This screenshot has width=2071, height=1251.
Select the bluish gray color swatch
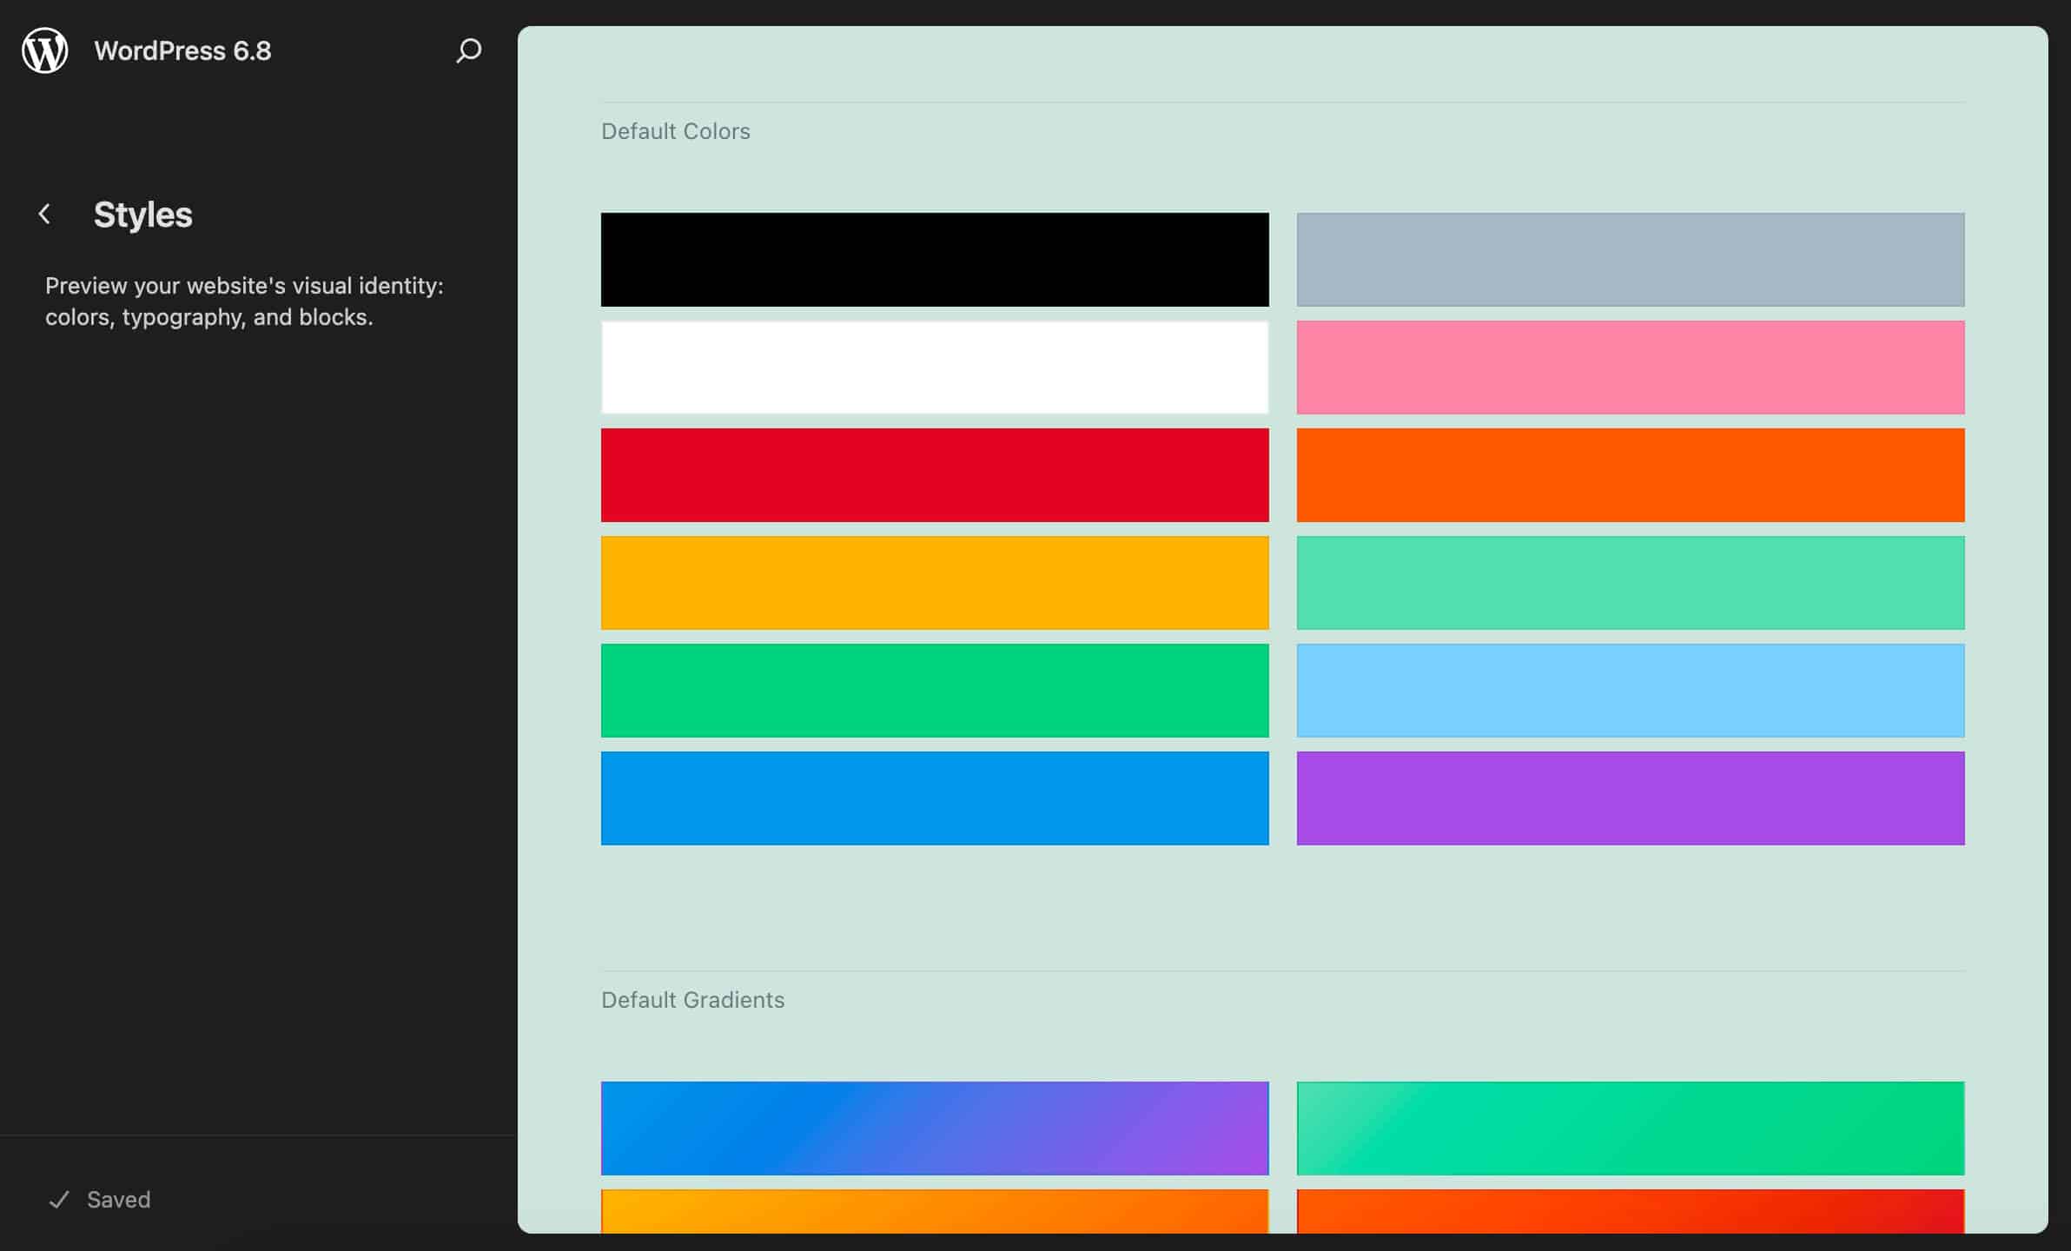(1630, 259)
